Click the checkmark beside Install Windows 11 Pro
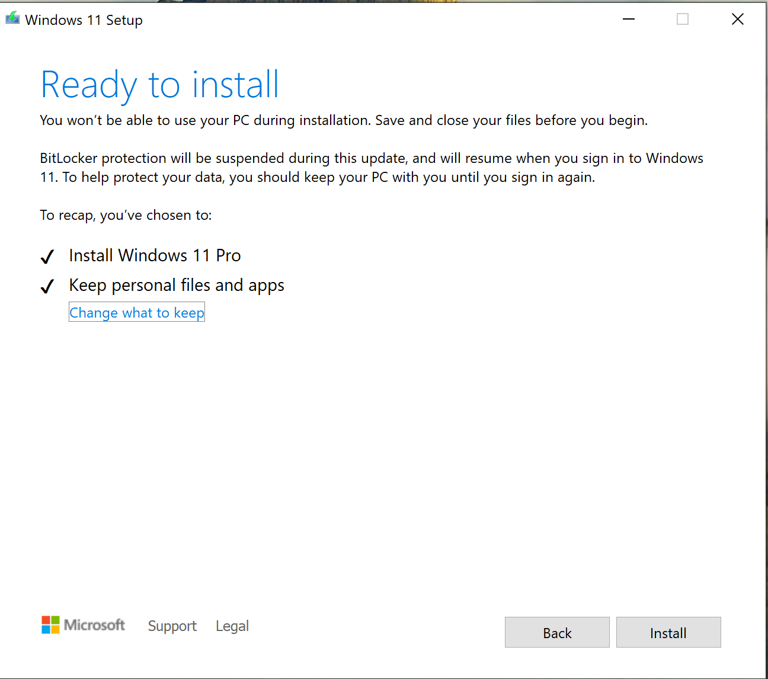The width and height of the screenshot is (768, 679). click(x=47, y=257)
